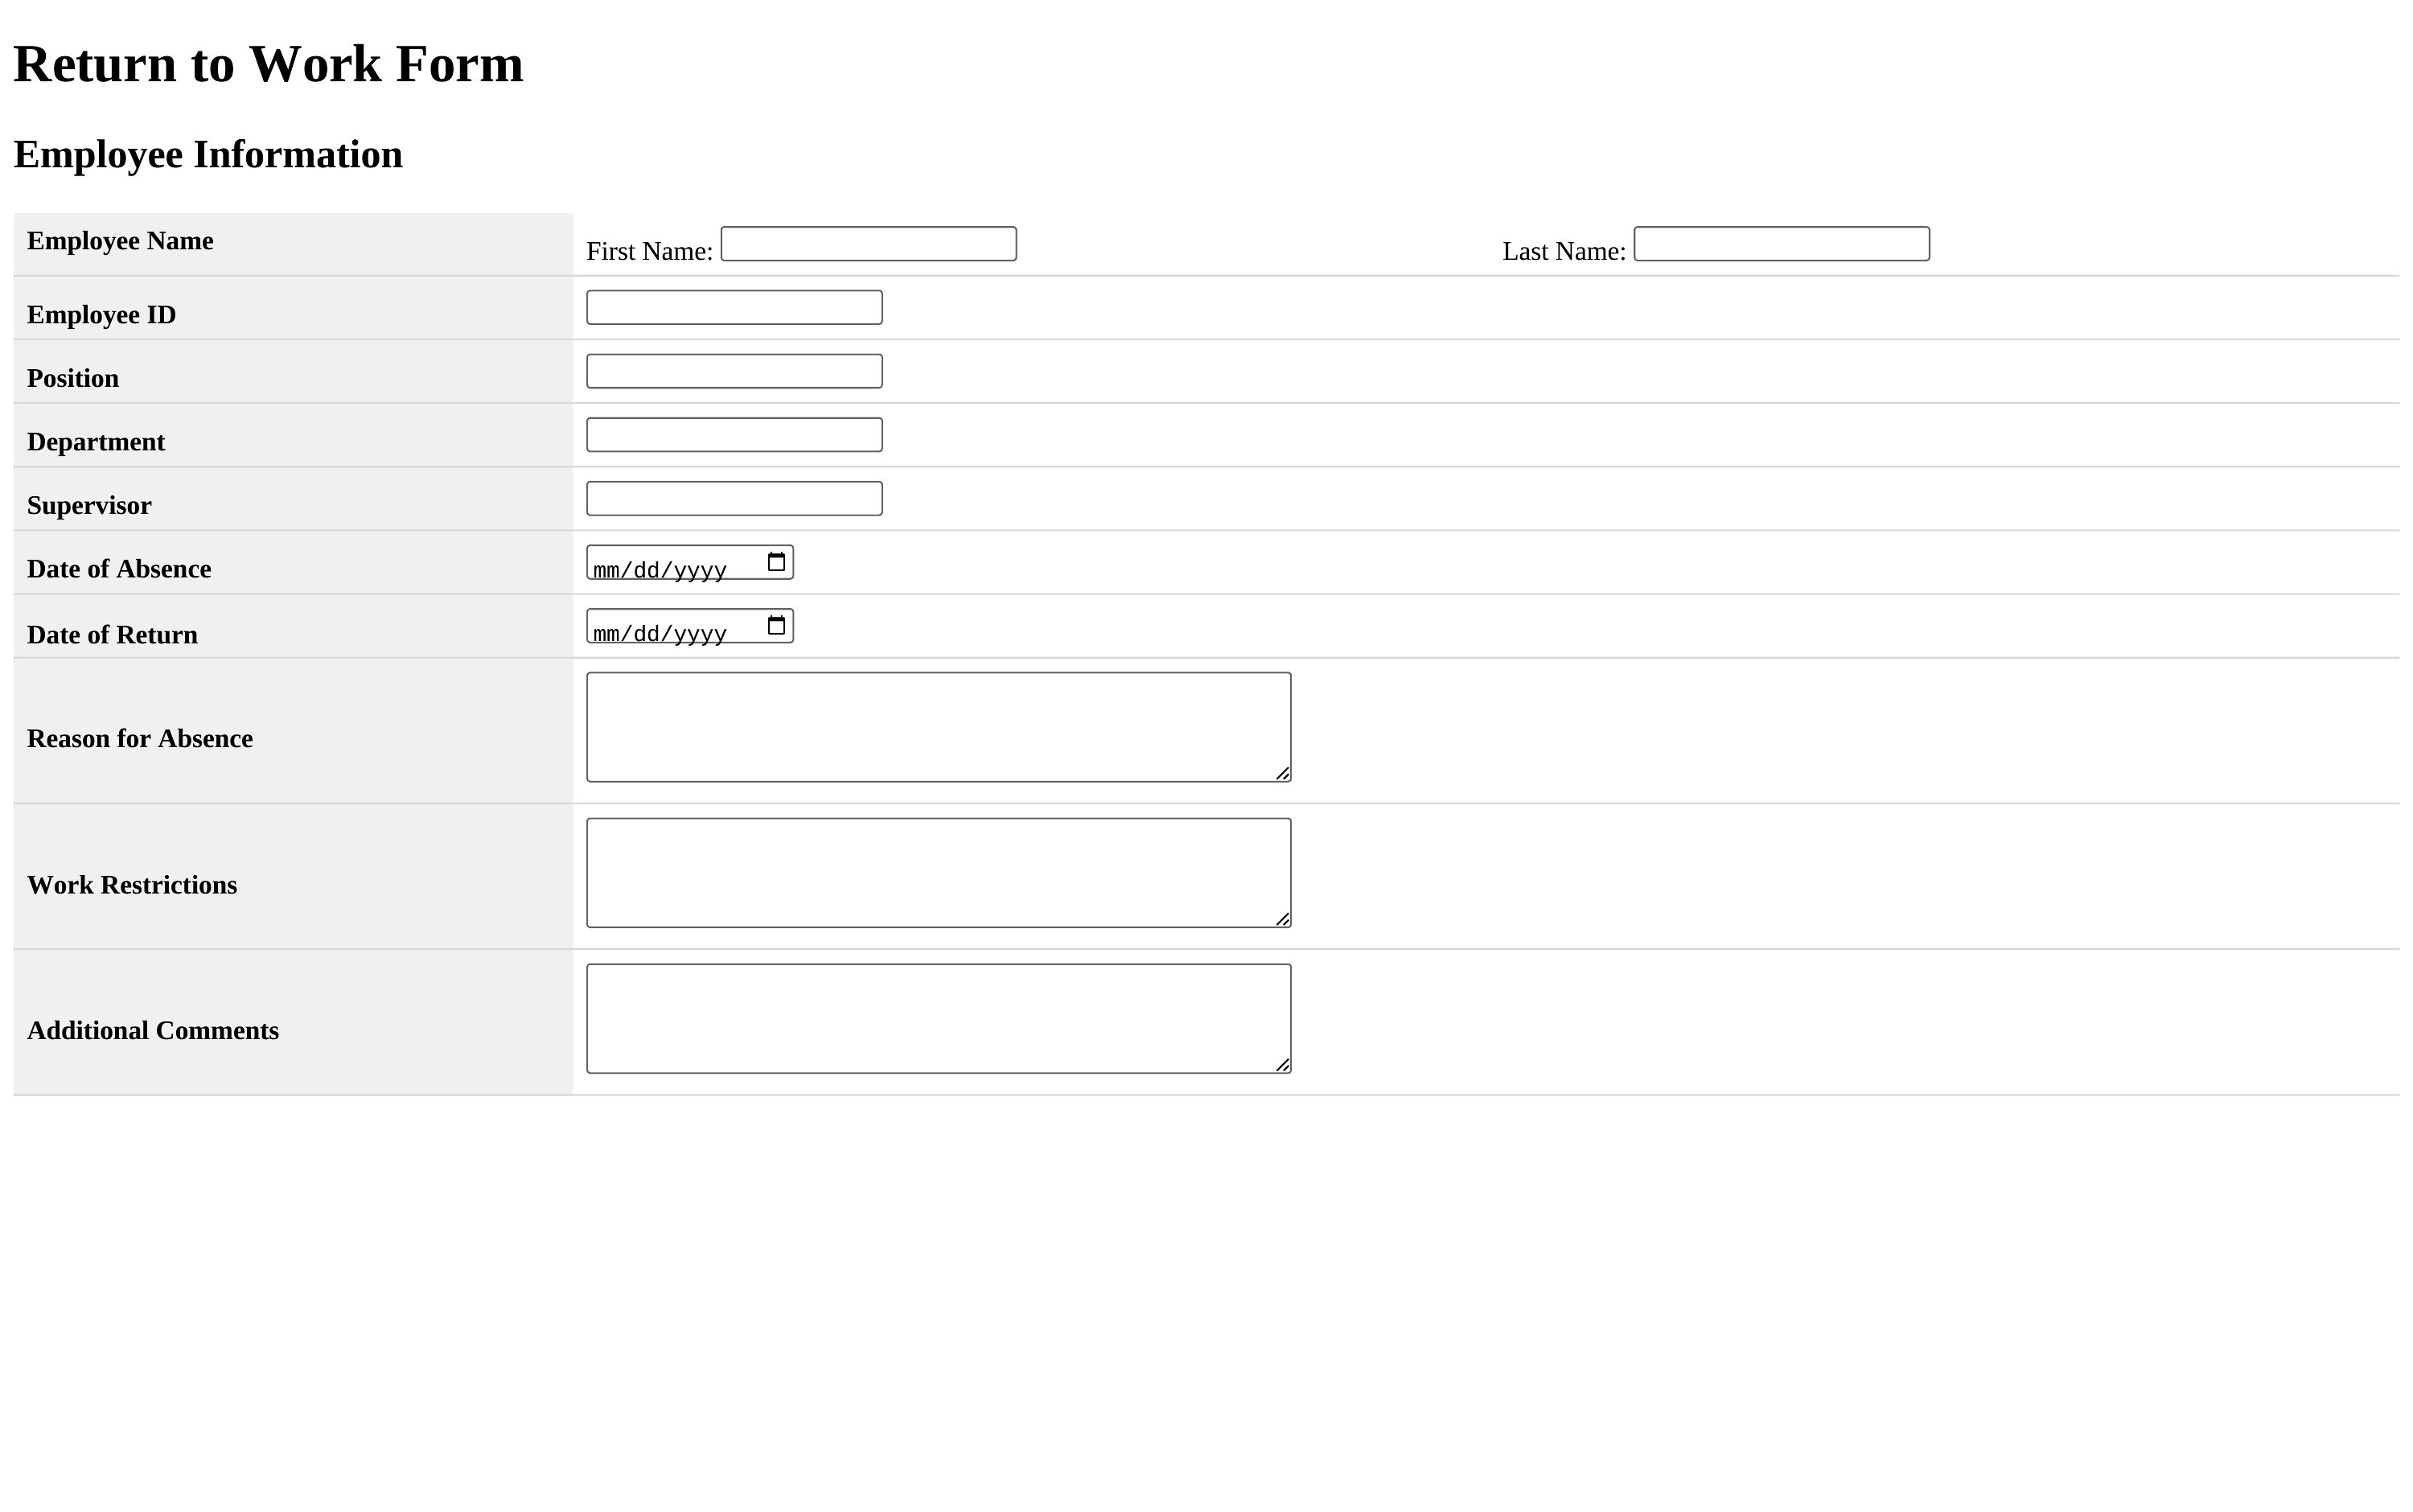
Task: Focus the Department input field
Action: coord(734,435)
